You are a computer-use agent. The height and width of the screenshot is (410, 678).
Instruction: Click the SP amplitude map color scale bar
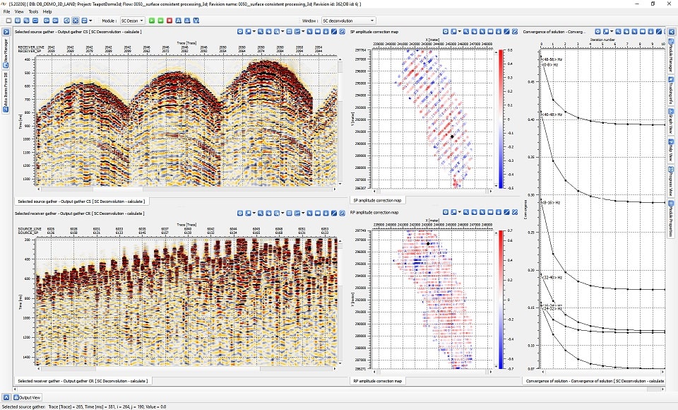pos(501,119)
